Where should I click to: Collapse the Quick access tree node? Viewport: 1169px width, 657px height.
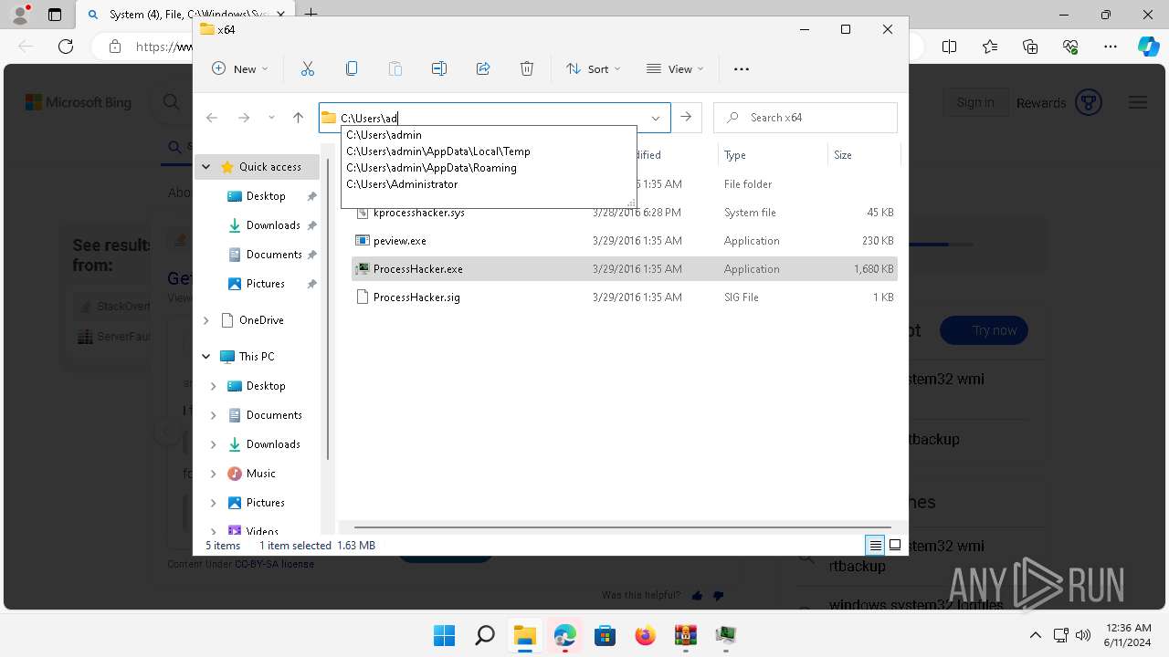tap(206, 167)
